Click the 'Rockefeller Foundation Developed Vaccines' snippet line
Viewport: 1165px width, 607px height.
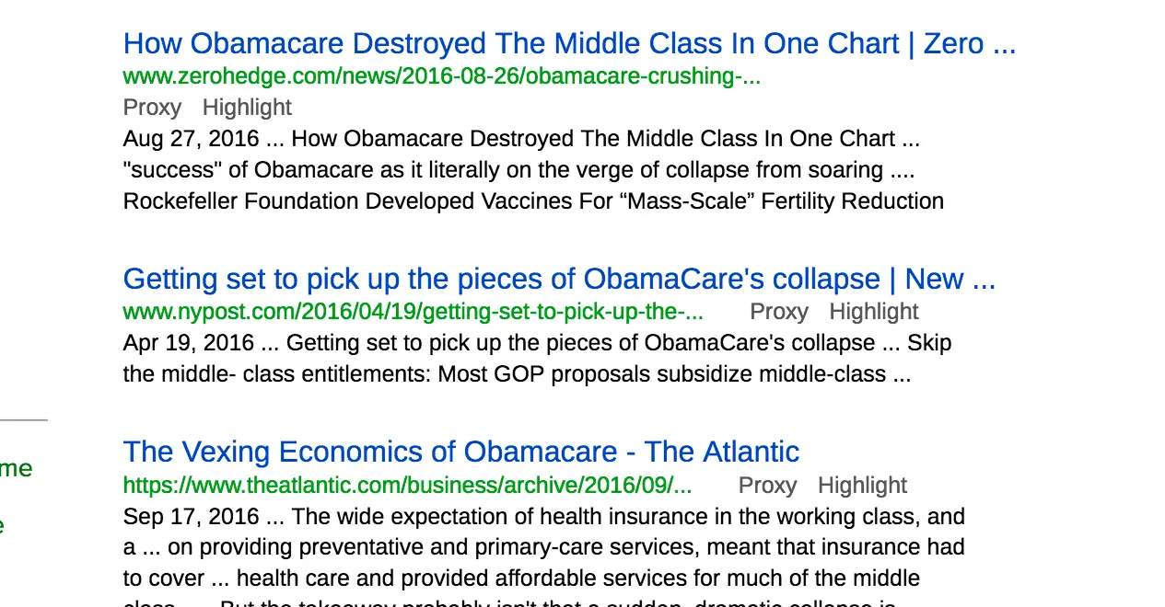coord(533,201)
